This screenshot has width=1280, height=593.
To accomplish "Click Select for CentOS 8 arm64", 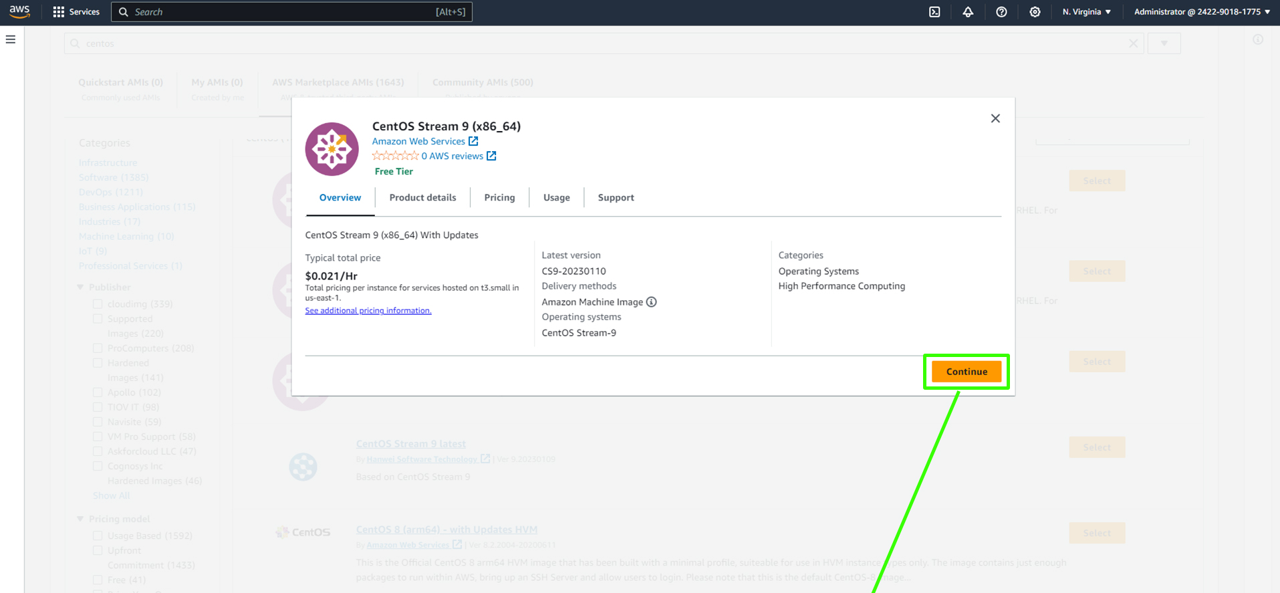I will 1097,533.
